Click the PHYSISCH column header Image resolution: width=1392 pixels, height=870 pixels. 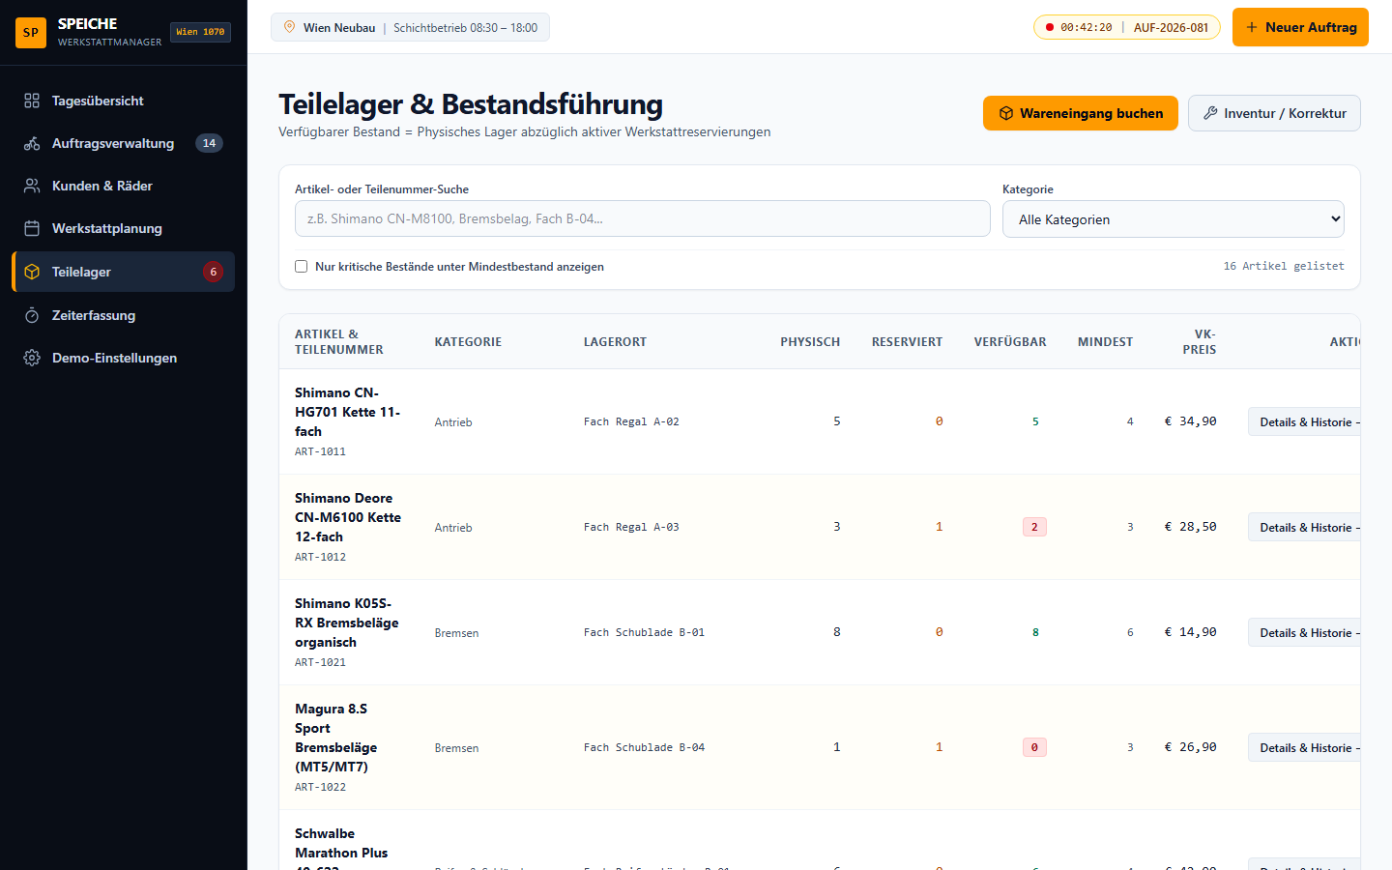[x=810, y=342]
